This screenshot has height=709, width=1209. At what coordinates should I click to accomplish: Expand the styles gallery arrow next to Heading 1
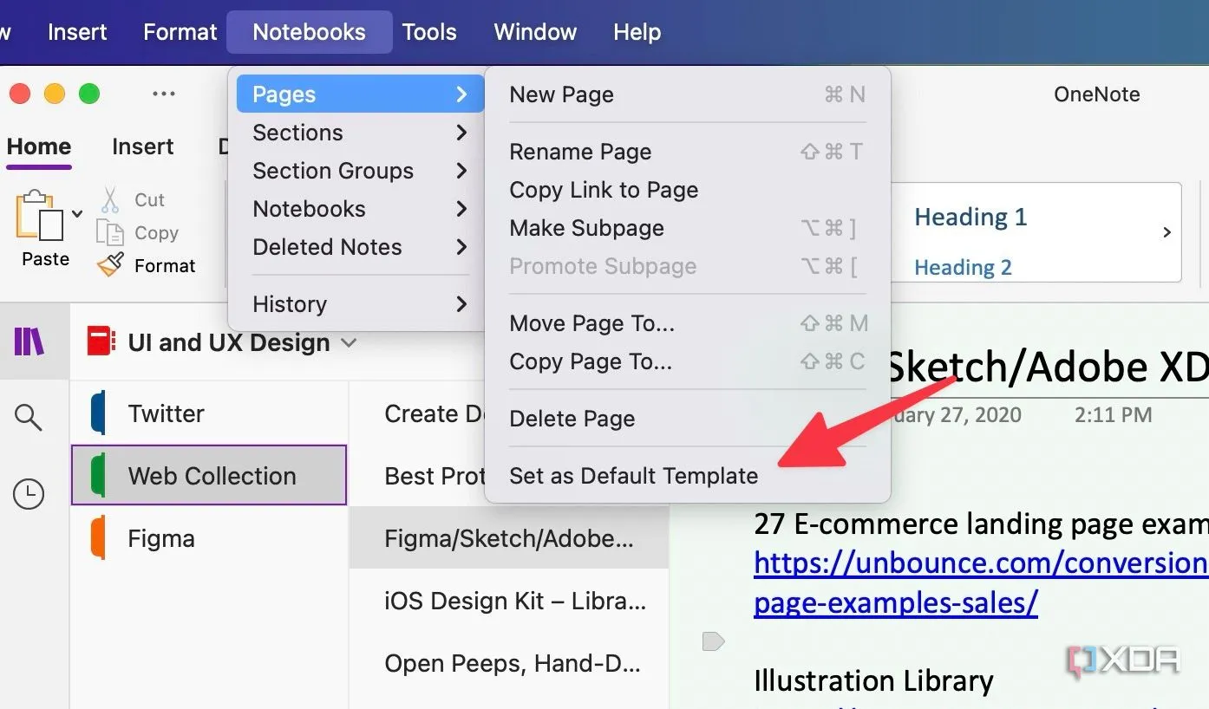[x=1167, y=232]
